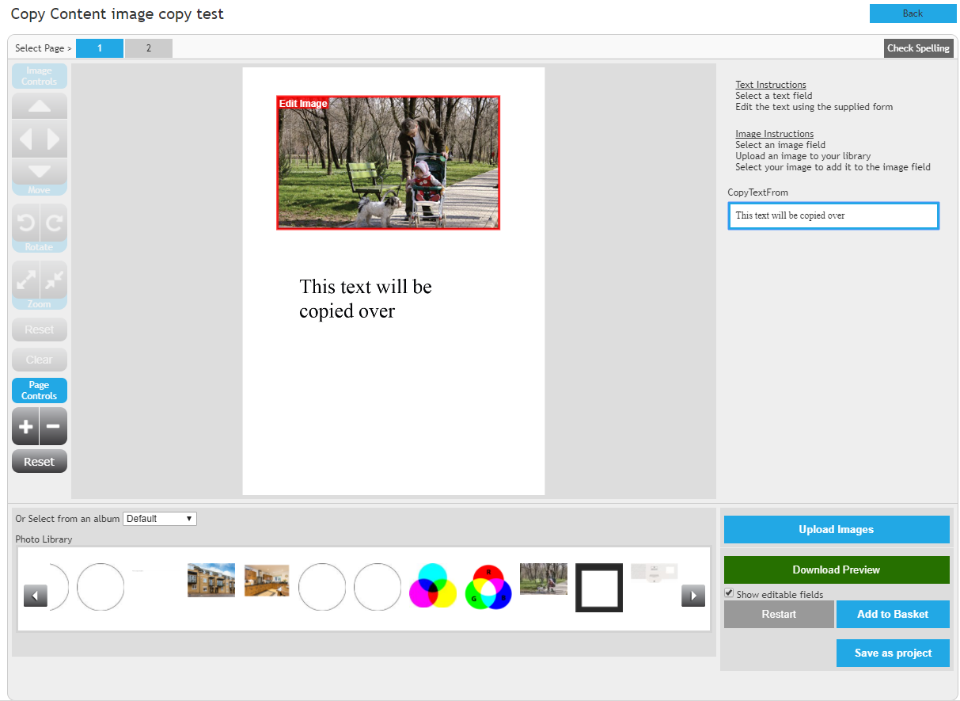Click the photo library left scroll arrow
This screenshot has width=960, height=701.
[x=35, y=595]
